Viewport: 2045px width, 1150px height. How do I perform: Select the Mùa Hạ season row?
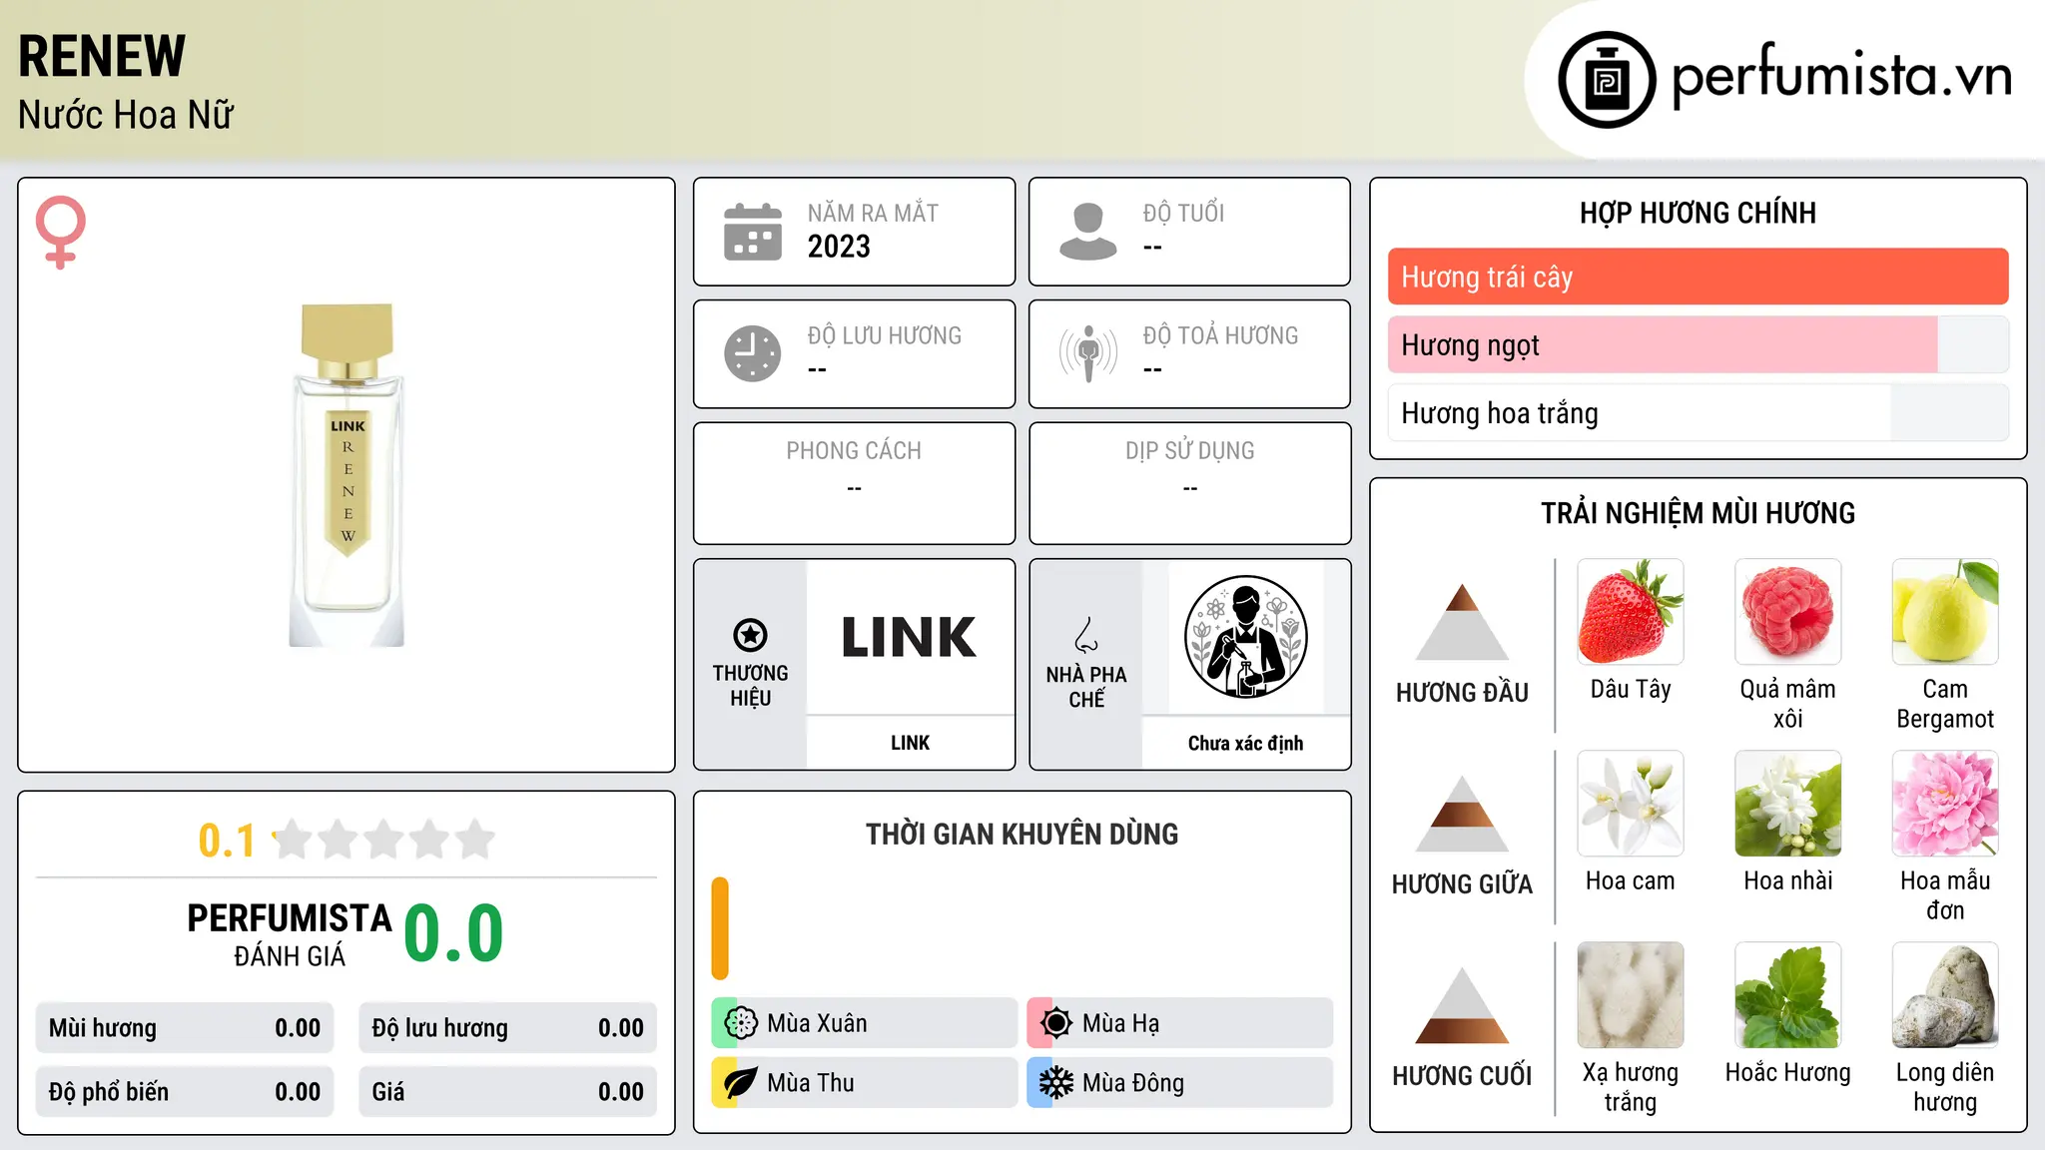pyautogui.click(x=1180, y=1023)
